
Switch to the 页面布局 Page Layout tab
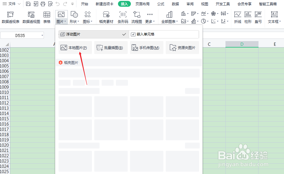(143, 4)
